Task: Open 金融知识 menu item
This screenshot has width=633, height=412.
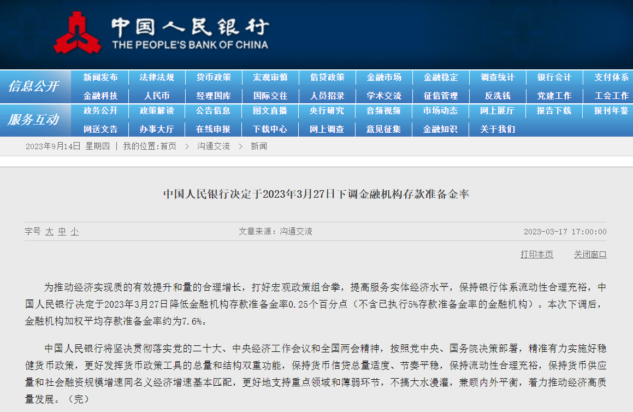Action: [x=440, y=130]
